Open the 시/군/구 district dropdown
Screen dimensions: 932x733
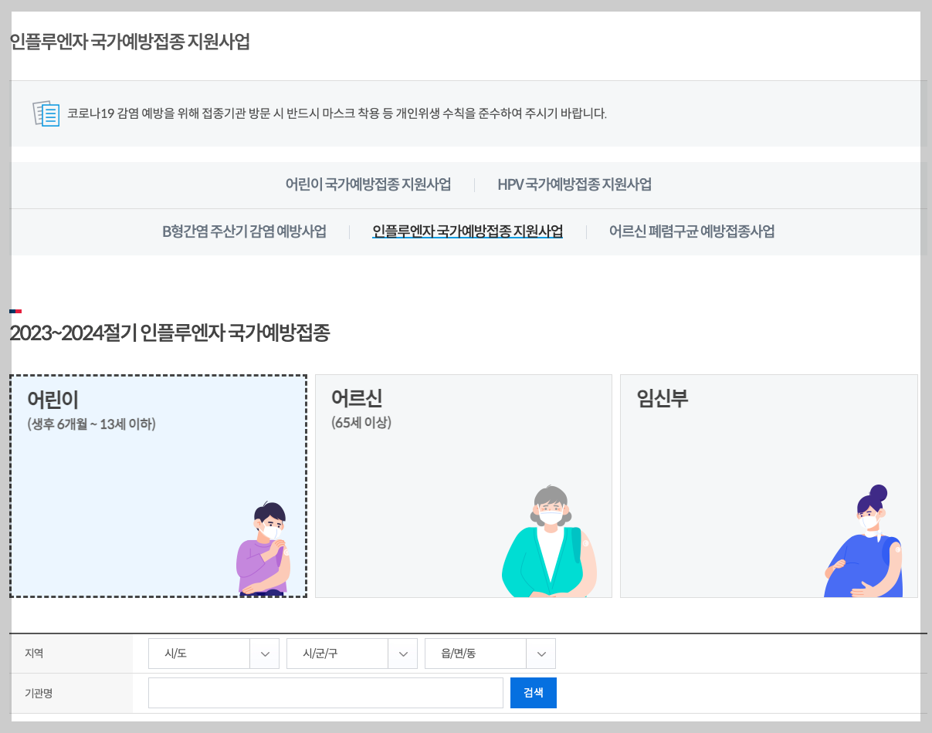pos(351,653)
